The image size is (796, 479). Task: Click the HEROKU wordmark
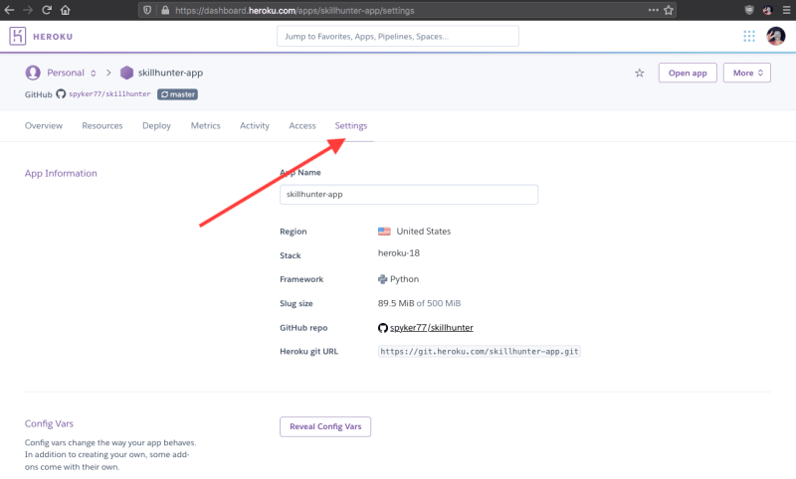click(53, 37)
